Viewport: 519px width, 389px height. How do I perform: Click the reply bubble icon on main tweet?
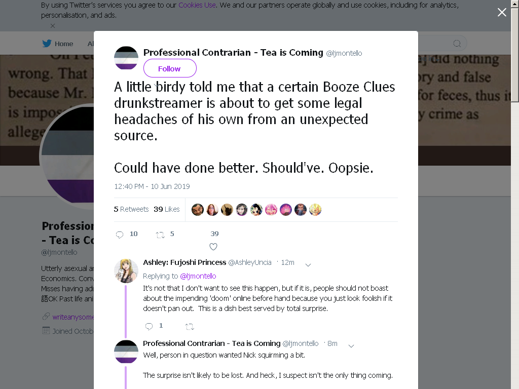pos(120,235)
